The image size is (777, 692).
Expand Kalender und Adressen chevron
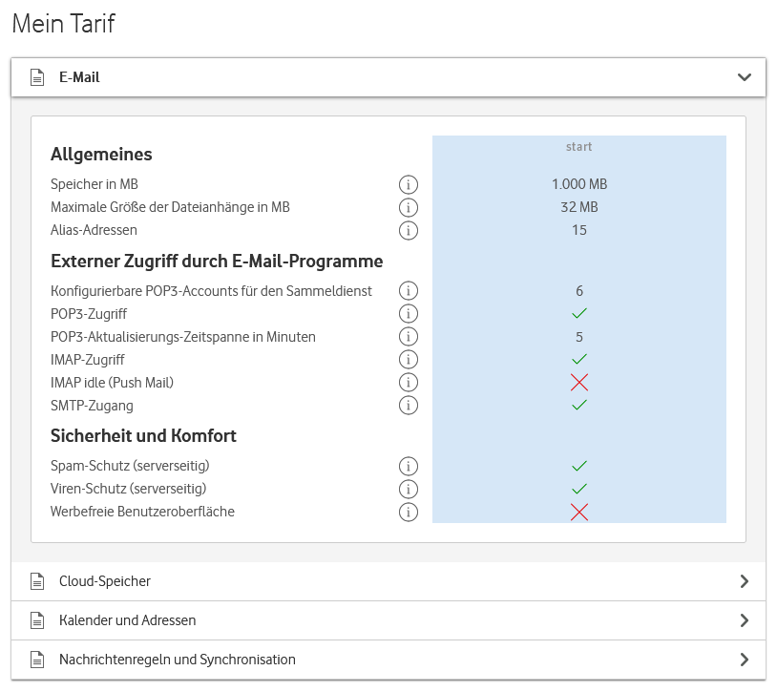pyautogui.click(x=745, y=620)
